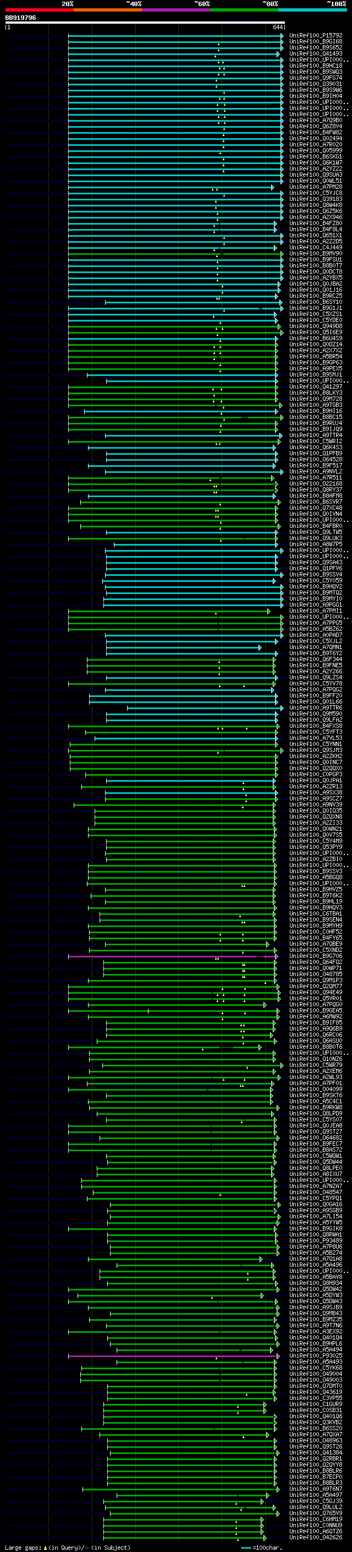Image resolution: width=352 pixels, height=1552 pixels.
Task: Select hit label UniRef100_C1GUR9
Action: coord(316,1404)
